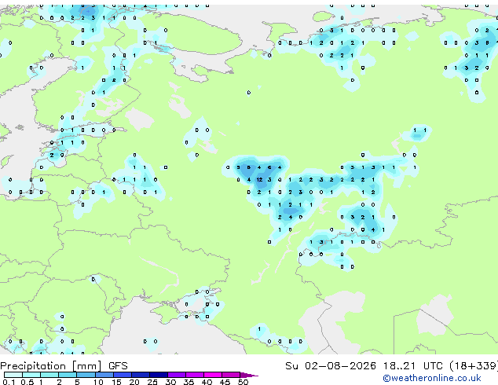Pick the darkest blue 25–30 mm swatch
Image resolution: width=498 pixels, height=385 pixels.
pyautogui.click(x=159, y=375)
